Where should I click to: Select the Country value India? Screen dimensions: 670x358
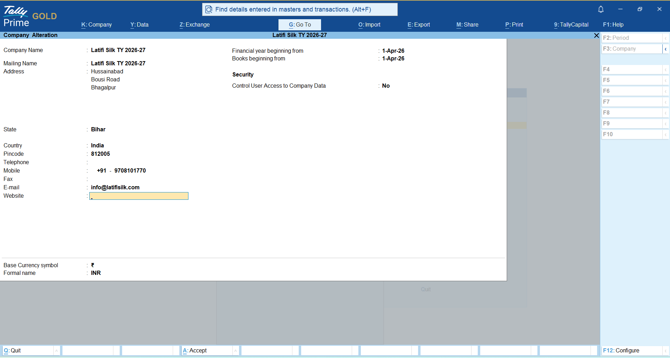97,146
